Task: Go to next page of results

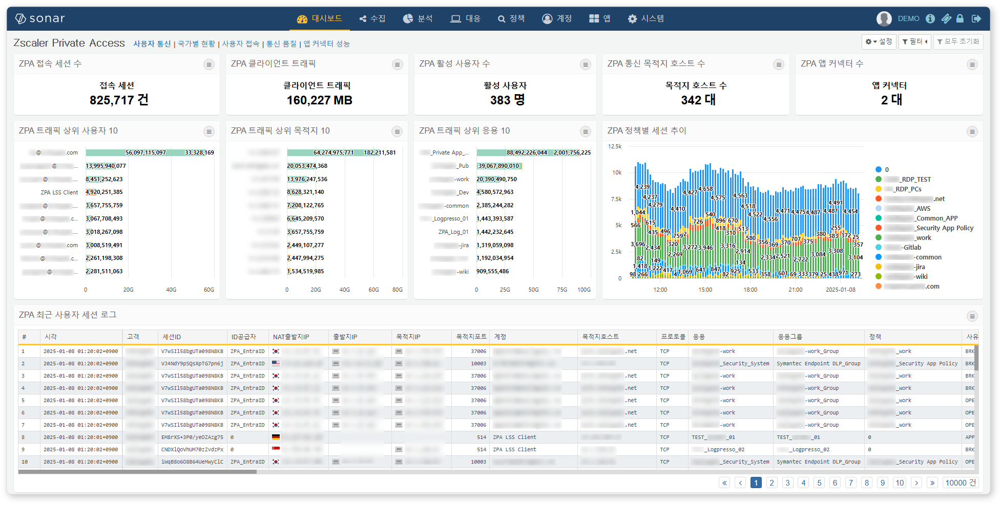Action: click(x=916, y=482)
